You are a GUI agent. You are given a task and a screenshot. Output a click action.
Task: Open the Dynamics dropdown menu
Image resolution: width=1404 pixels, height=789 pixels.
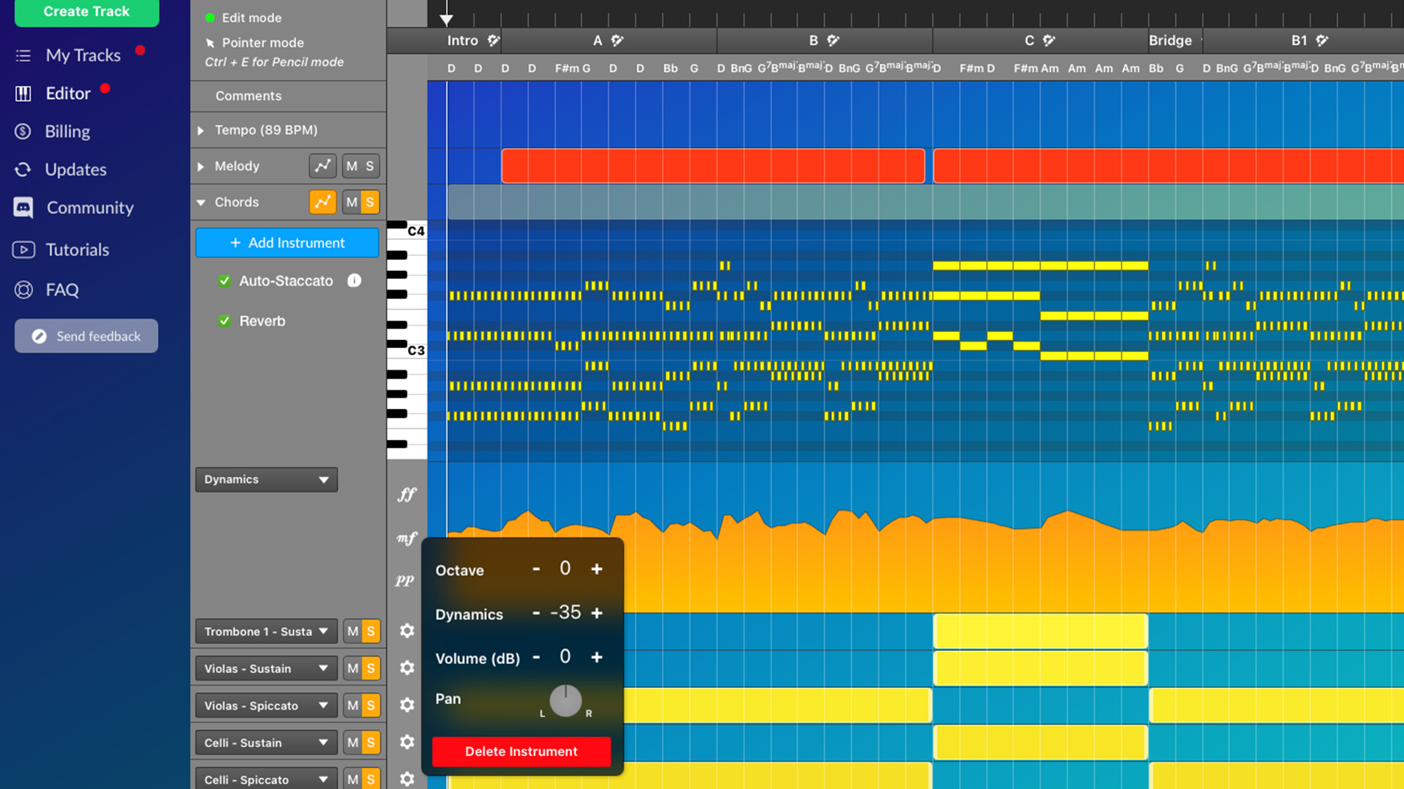(266, 479)
